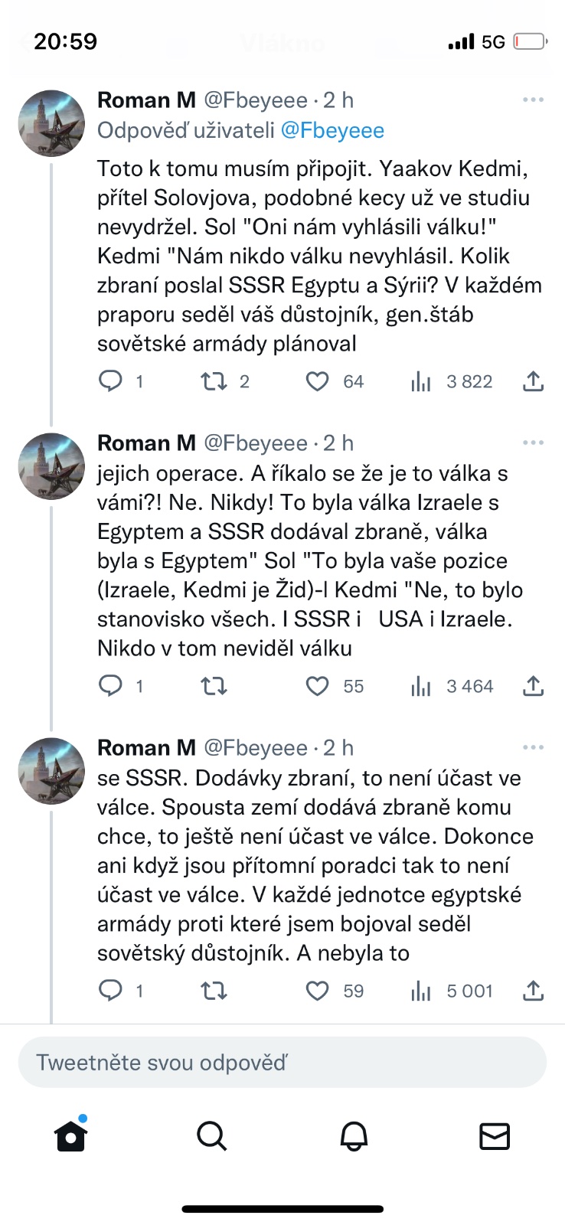Like the second tweet with 55 likes

click(x=318, y=686)
